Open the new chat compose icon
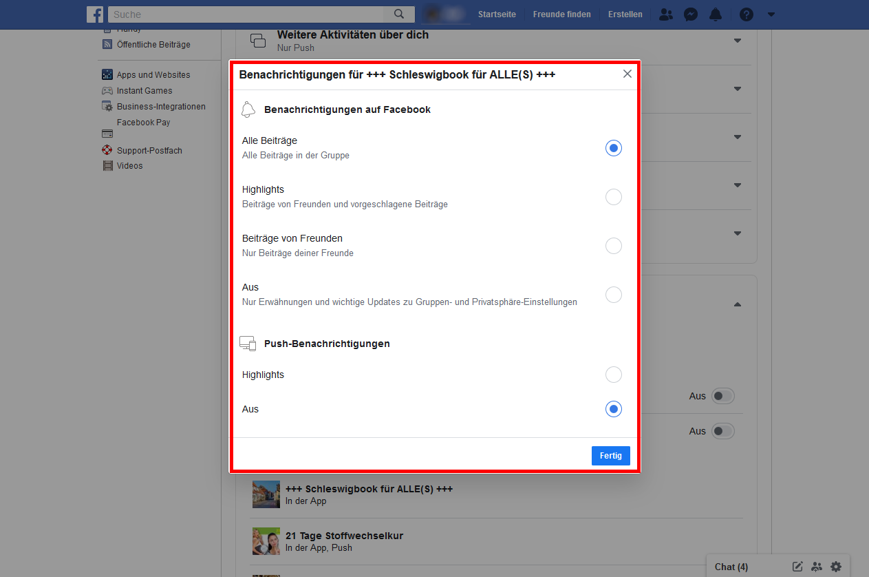The width and height of the screenshot is (869, 577). pos(797,566)
